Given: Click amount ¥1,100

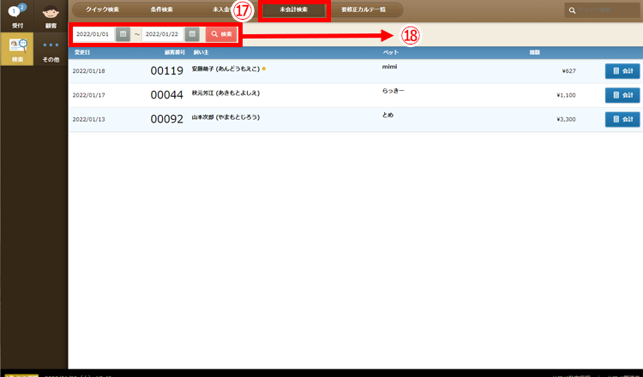Looking at the screenshot, I should 567,95.
